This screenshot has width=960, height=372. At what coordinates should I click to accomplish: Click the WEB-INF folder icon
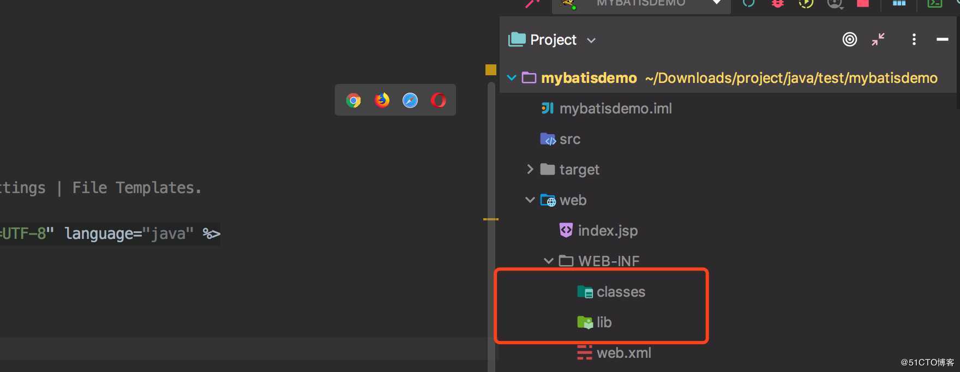566,261
